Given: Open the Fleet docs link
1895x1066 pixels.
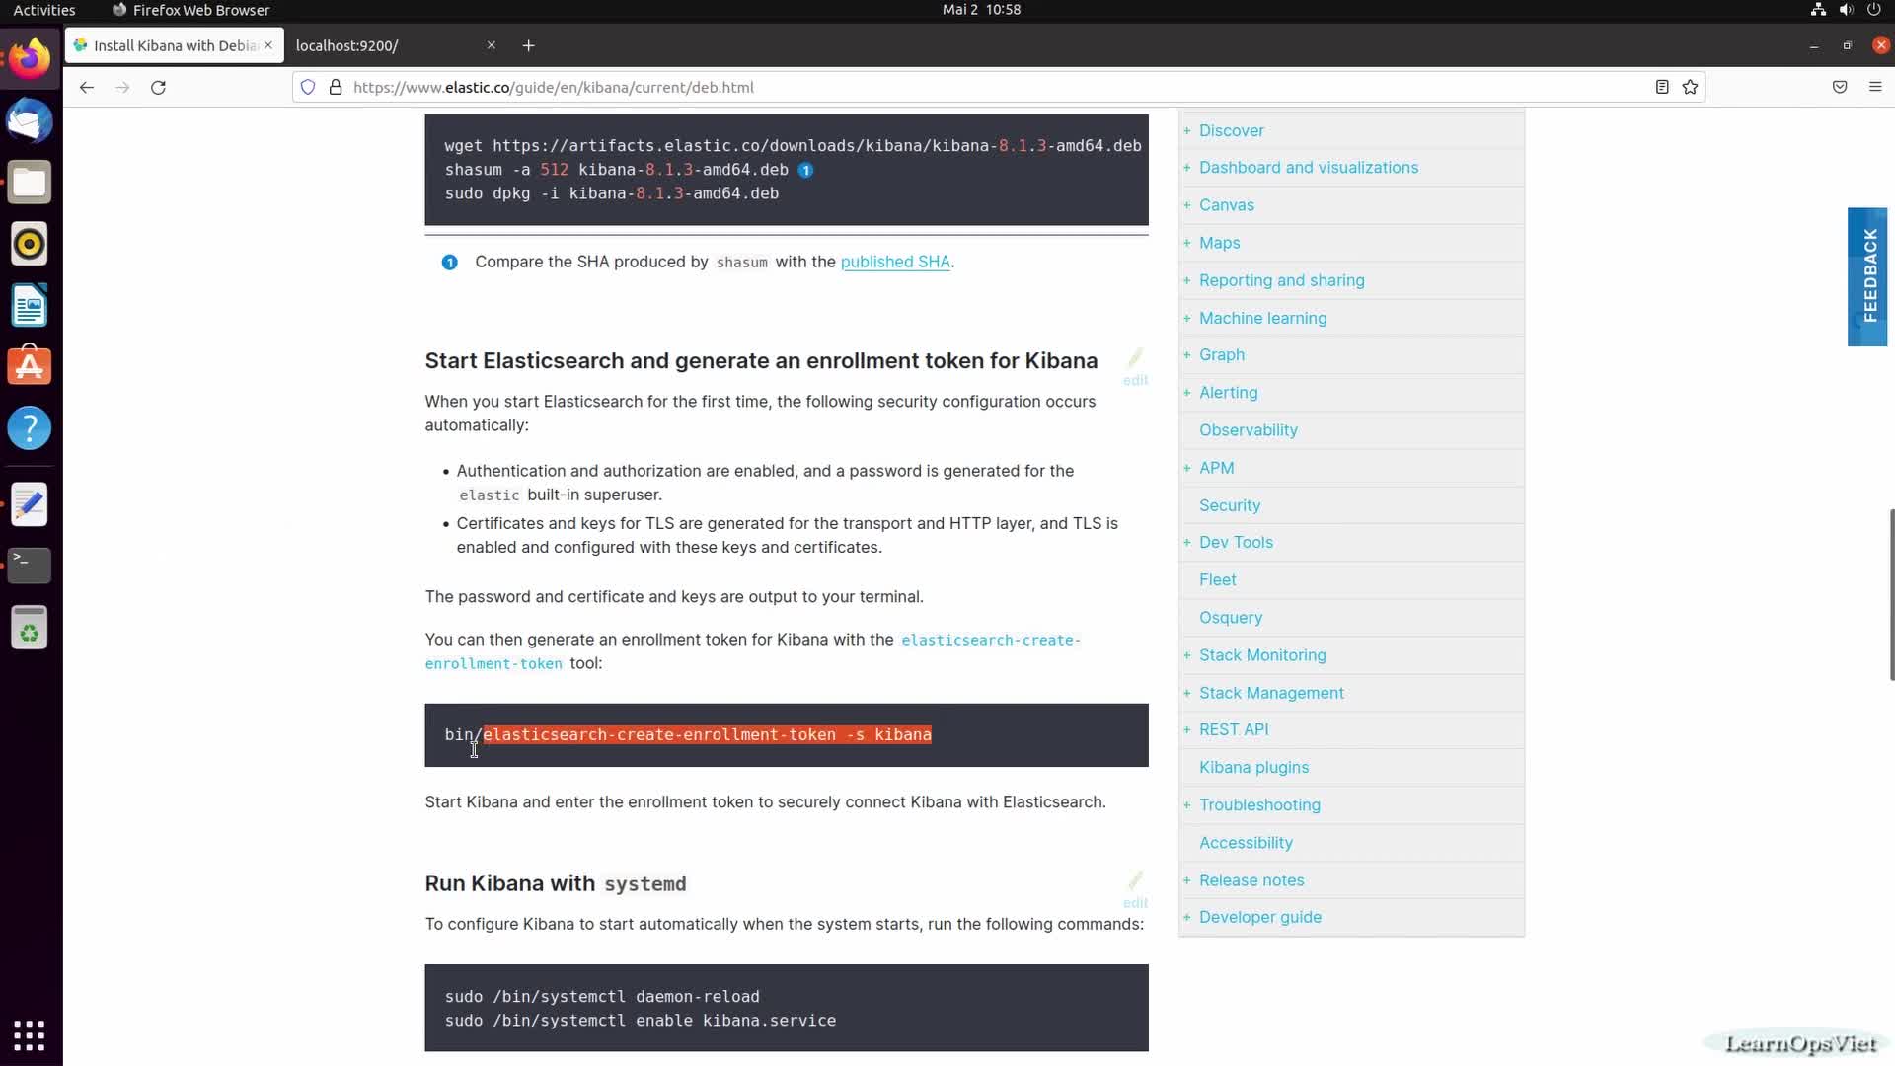Looking at the screenshot, I should point(1217,580).
